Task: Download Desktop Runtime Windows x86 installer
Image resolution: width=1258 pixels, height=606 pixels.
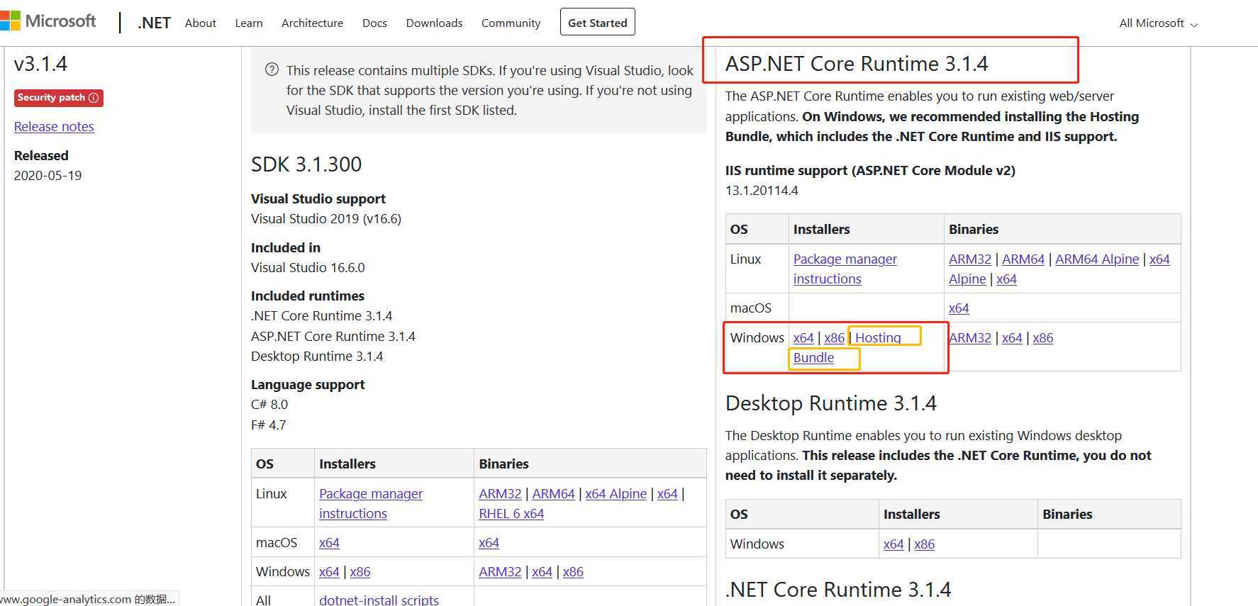Action: (x=924, y=544)
